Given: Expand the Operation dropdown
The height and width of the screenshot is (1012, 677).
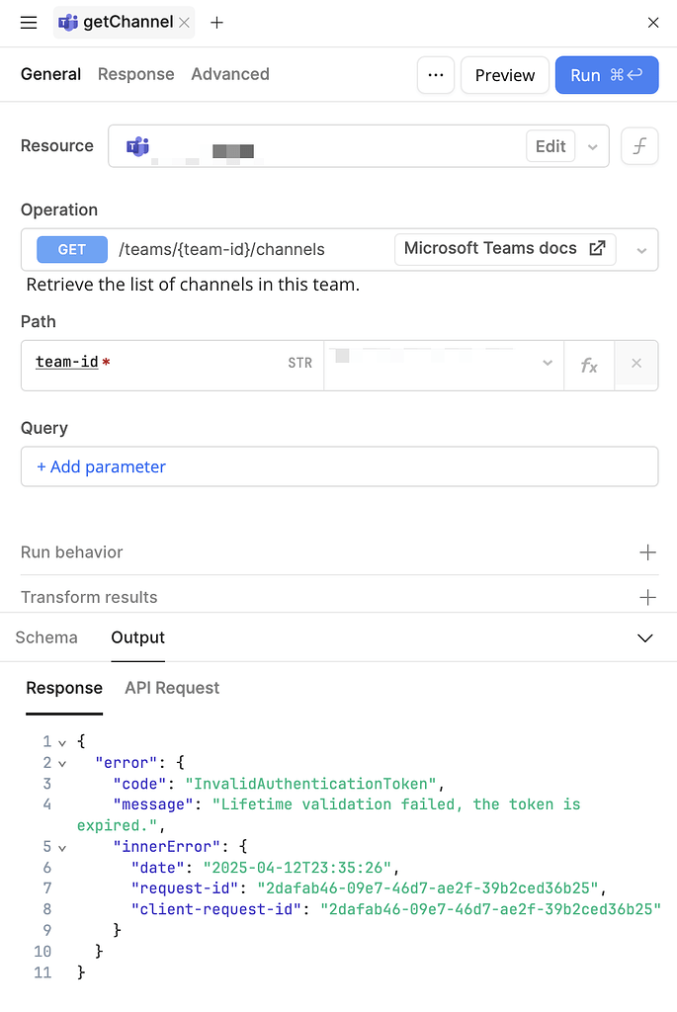Looking at the screenshot, I should coord(641,248).
